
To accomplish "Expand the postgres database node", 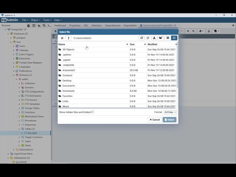I will [x=11, y=38].
